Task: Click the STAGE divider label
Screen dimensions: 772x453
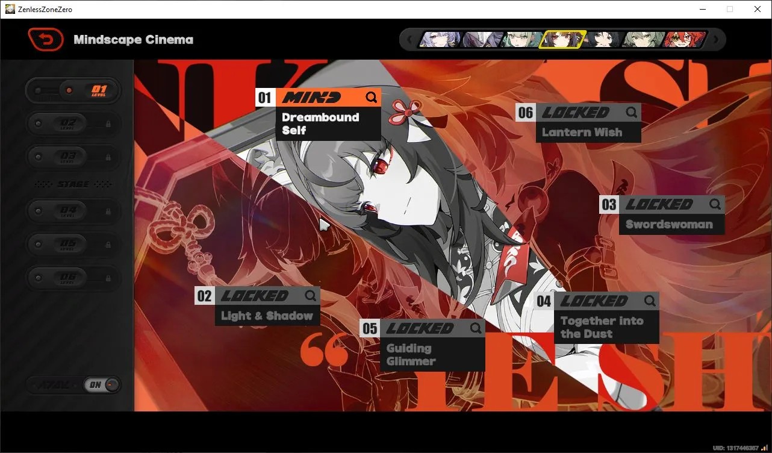Action: 73,184
